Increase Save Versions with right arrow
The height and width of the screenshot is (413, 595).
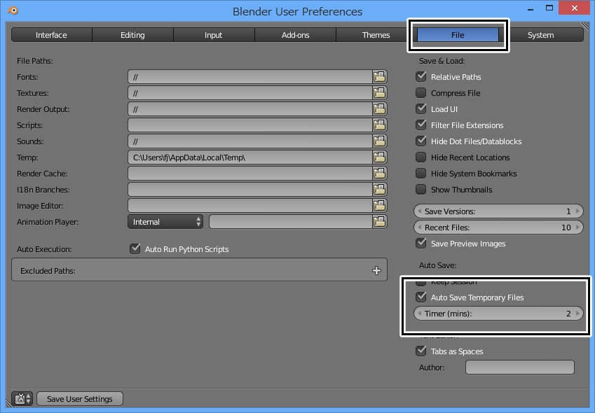click(577, 211)
